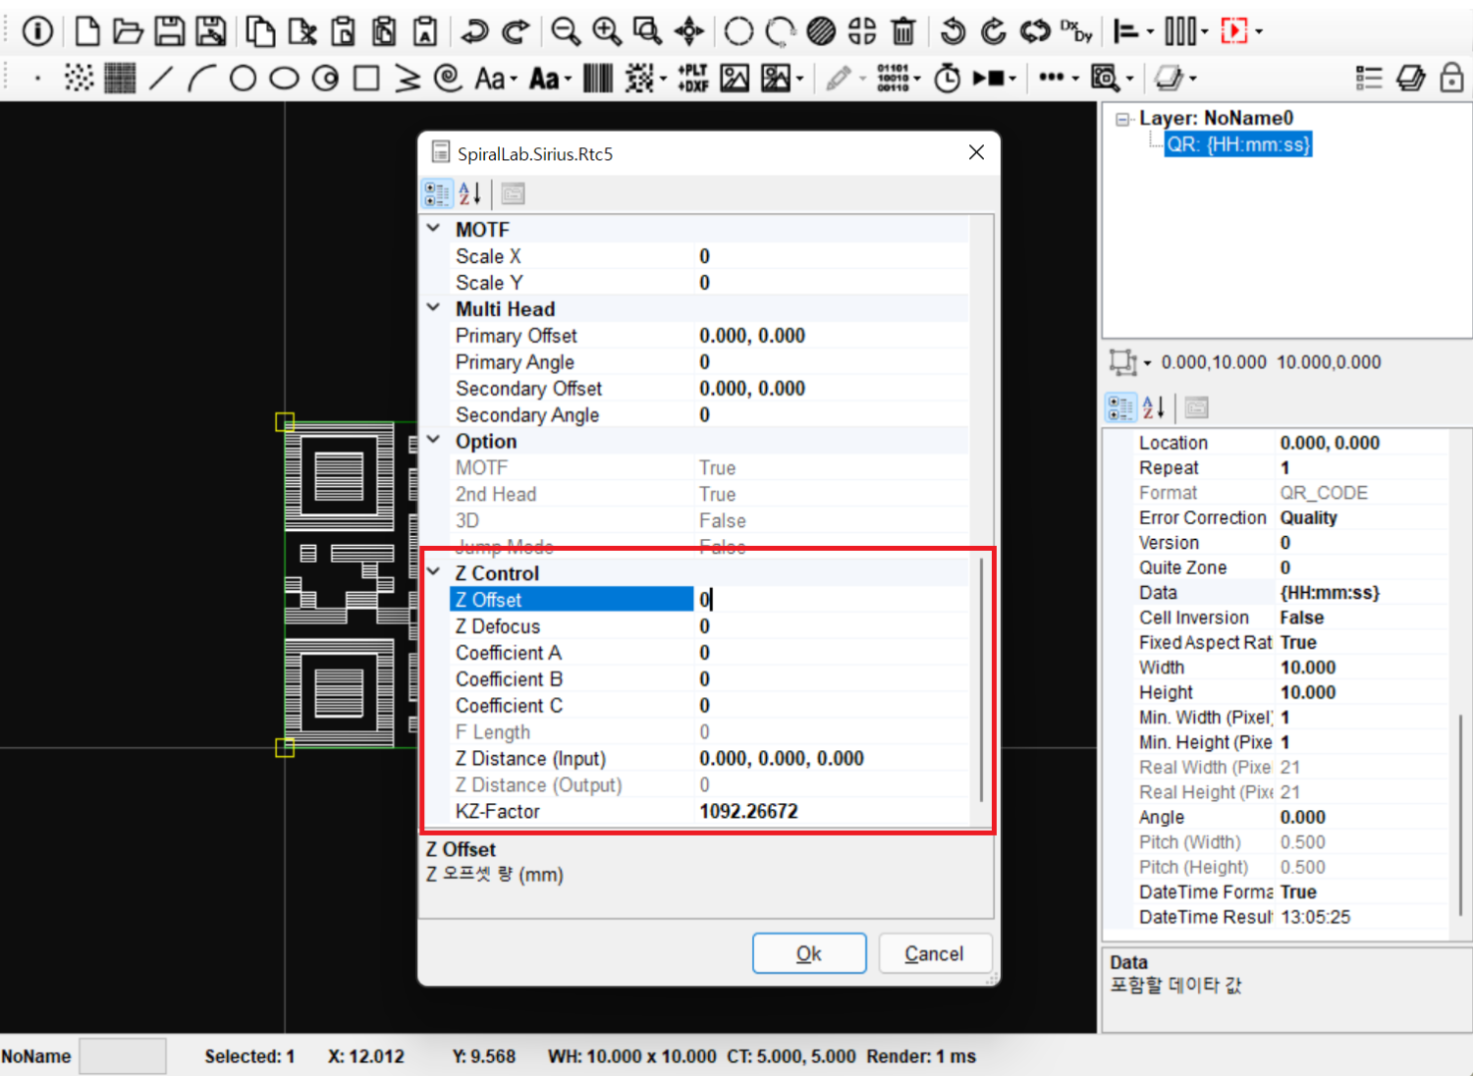The image size is (1473, 1076).
Task: Select the Z Distance (Input) row
Action: click(709, 758)
